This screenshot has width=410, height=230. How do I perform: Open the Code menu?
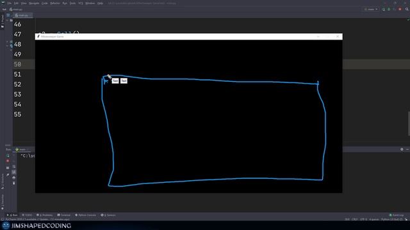45,3
